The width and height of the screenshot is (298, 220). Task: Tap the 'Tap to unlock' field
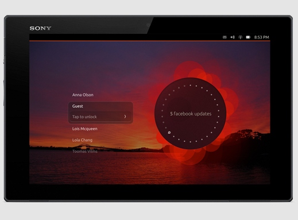[100, 117]
